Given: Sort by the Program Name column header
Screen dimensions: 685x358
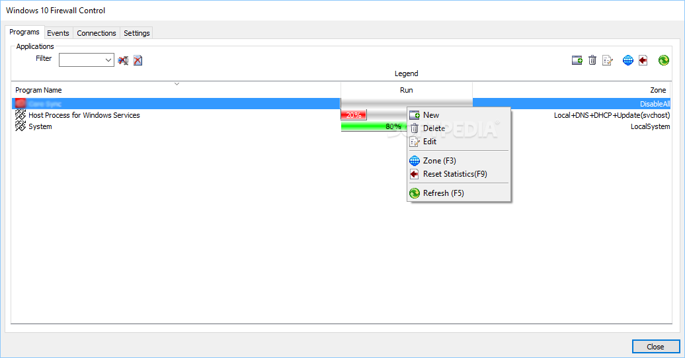Looking at the screenshot, I should click(x=176, y=90).
